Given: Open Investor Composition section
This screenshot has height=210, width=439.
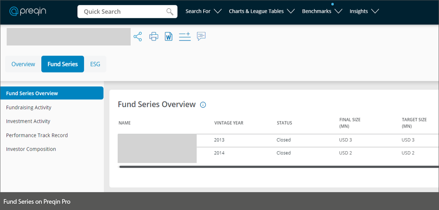Looking at the screenshot, I should (31, 149).
